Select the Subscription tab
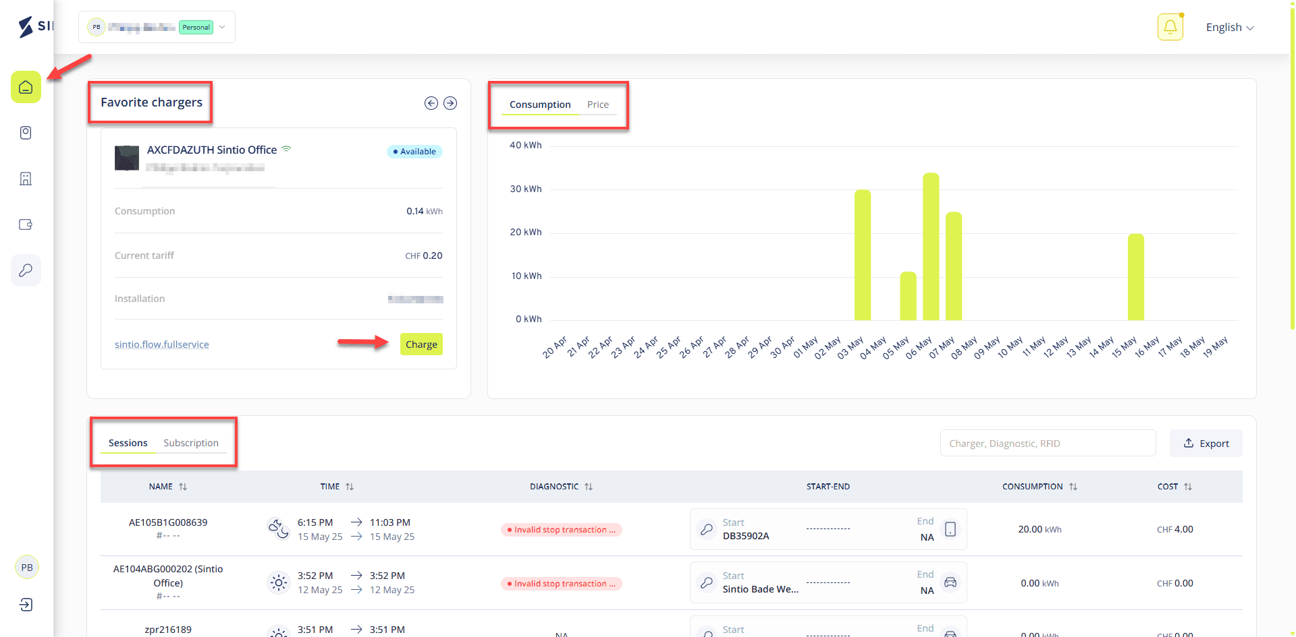The height and width of the screenshot is (637, 1296). coord(191,443)
